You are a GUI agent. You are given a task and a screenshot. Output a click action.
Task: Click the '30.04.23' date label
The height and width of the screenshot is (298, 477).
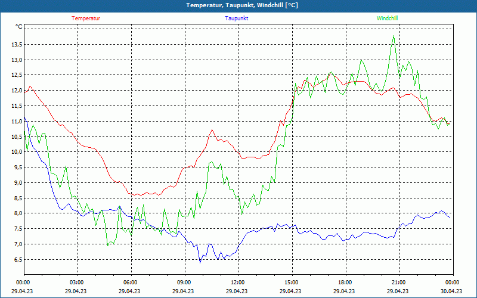452,291
